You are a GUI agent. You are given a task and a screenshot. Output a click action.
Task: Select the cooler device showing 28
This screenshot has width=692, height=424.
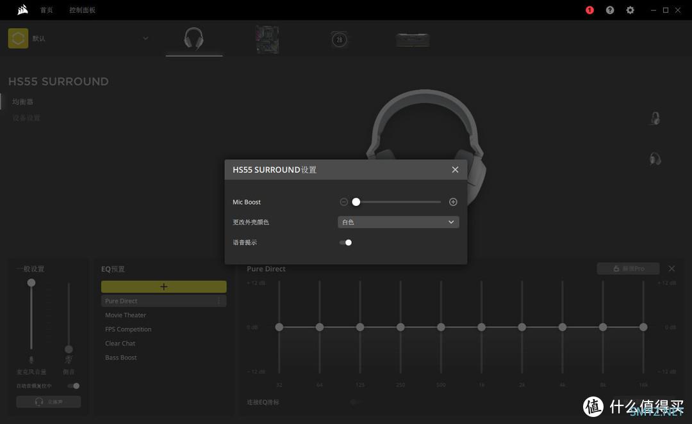pyautogui.click(x=340, y=40)
